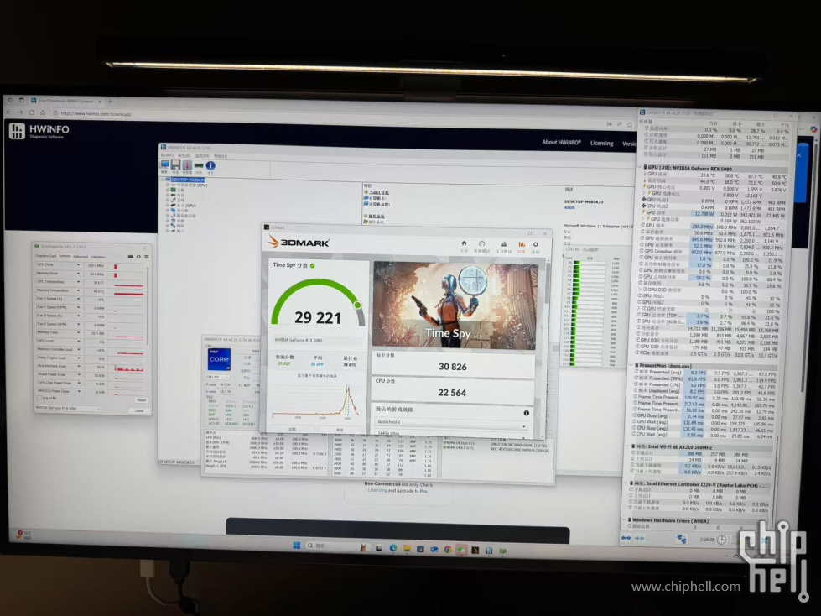Open File Explorer from the taskbar

[407, 549]
